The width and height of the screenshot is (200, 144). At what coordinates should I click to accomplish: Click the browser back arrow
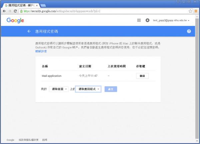pos(4,11)
